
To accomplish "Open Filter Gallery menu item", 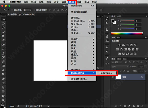I will tap(82, 18).
